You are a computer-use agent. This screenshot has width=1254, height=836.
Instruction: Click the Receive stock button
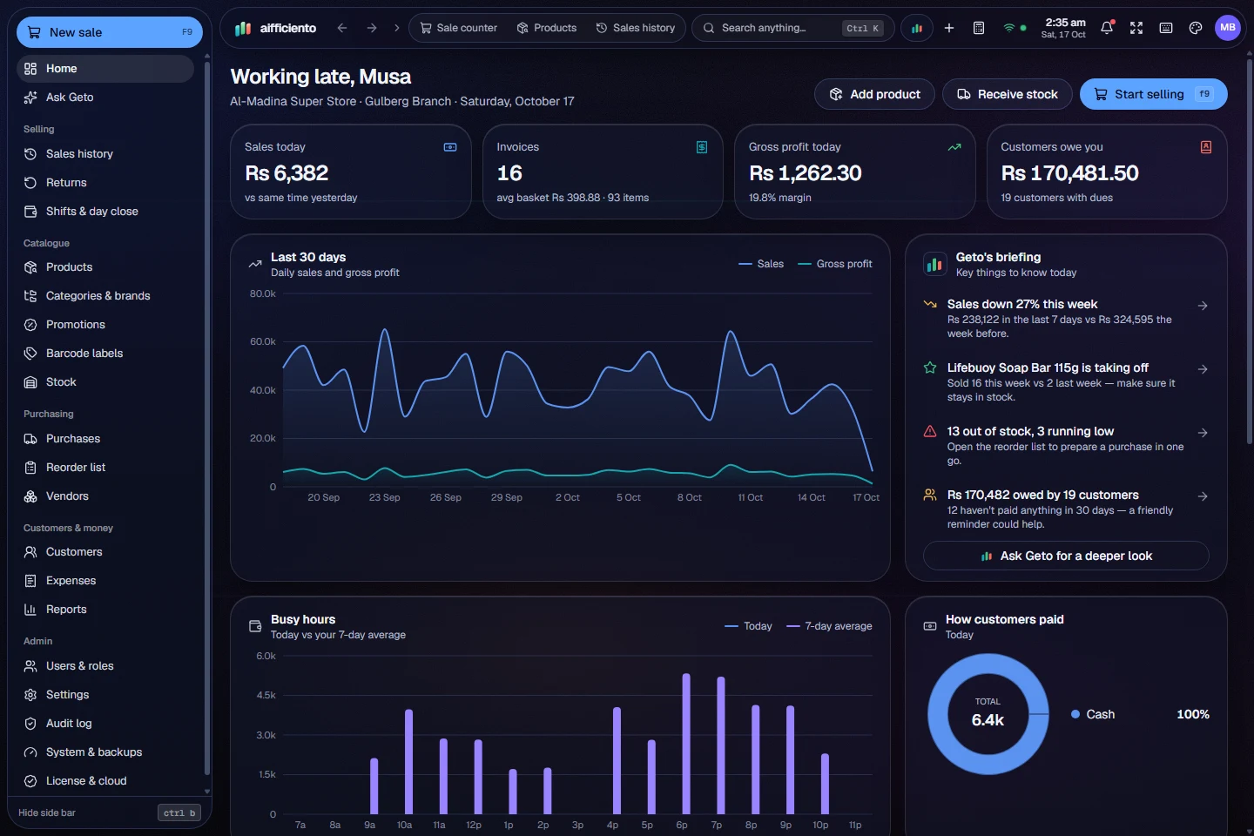pos(1008,94)
